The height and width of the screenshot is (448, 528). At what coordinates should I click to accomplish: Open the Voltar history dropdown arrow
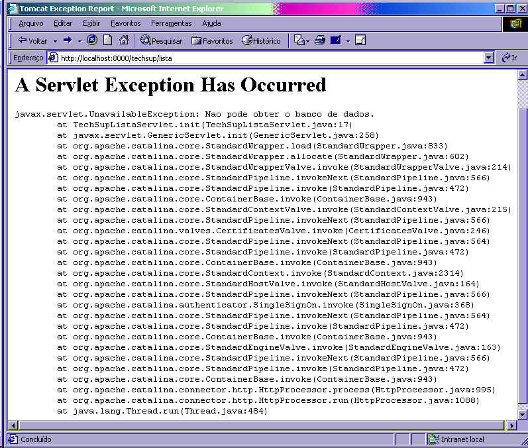click(55, 41)
